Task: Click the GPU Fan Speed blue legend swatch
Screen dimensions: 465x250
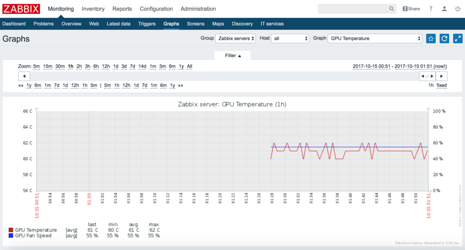Action: (11, 235)
